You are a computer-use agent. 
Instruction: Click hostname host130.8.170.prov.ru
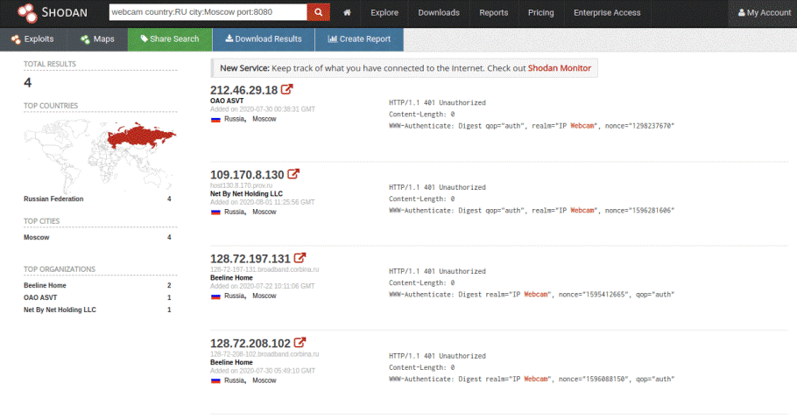click(241, 185)
